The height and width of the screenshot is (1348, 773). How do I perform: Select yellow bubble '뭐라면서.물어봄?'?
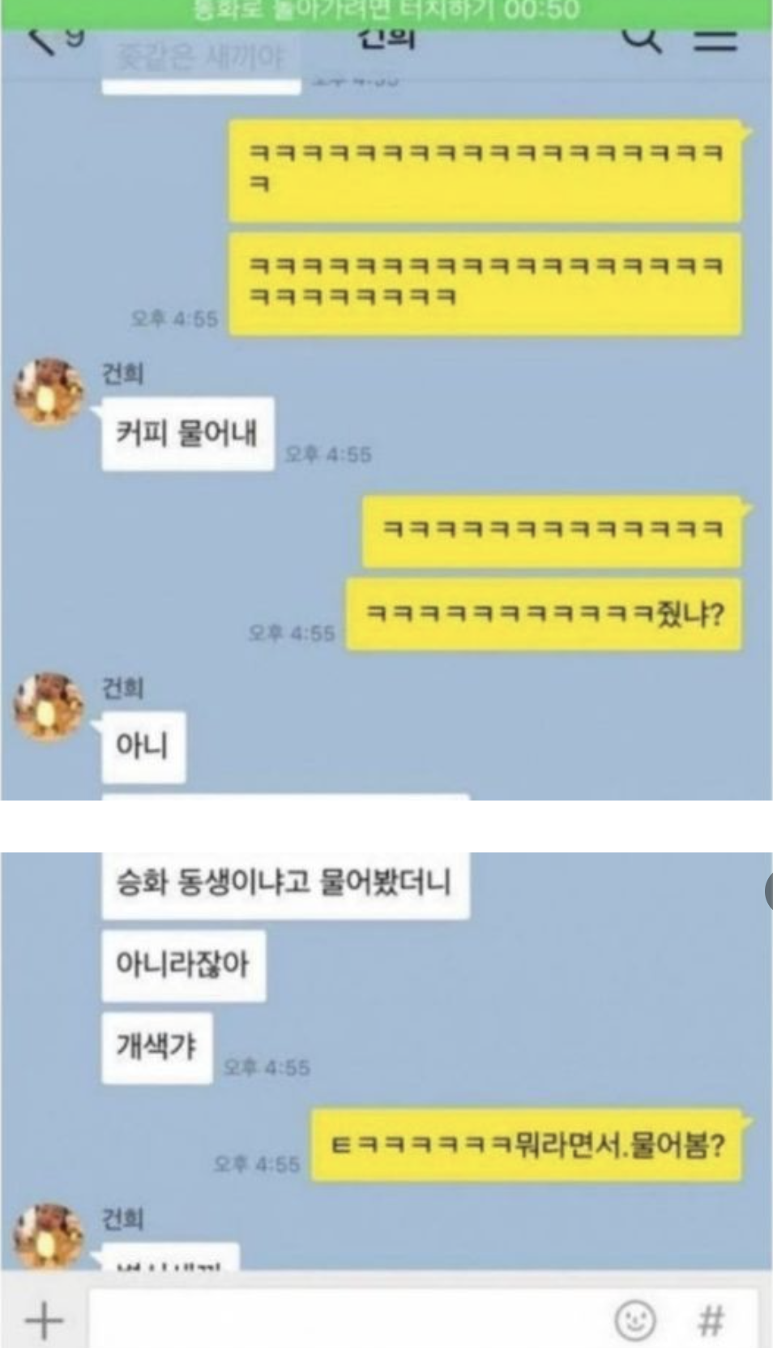[527, 1145]
